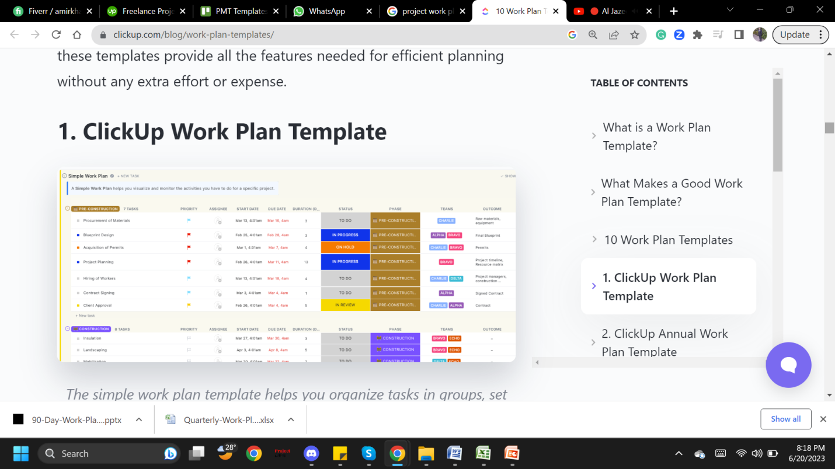Viewport: 835px width, 469px height.
Task: Click the page vertical scrollbar thumb
Action: (829, 128)
